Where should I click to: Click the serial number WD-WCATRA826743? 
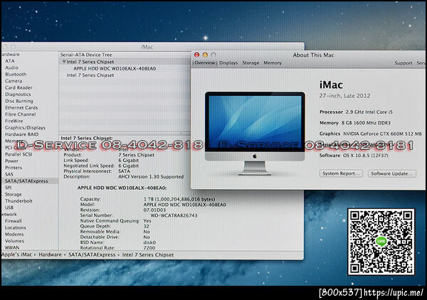point(174,215)
